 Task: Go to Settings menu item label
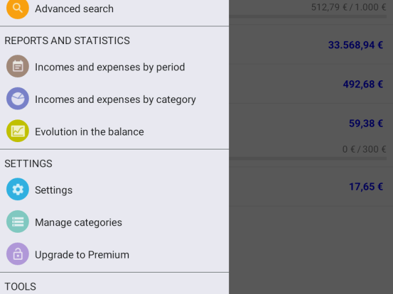tap(53, 190)
